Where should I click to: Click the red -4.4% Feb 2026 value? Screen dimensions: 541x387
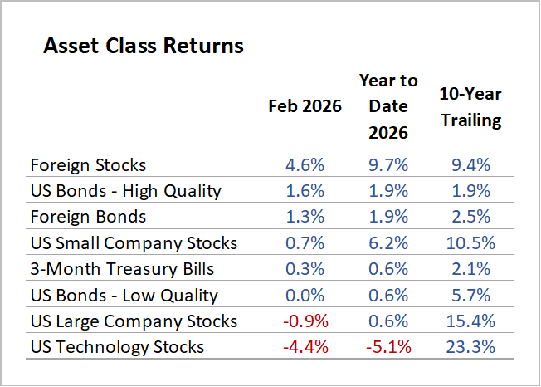(x=303, y=346)
